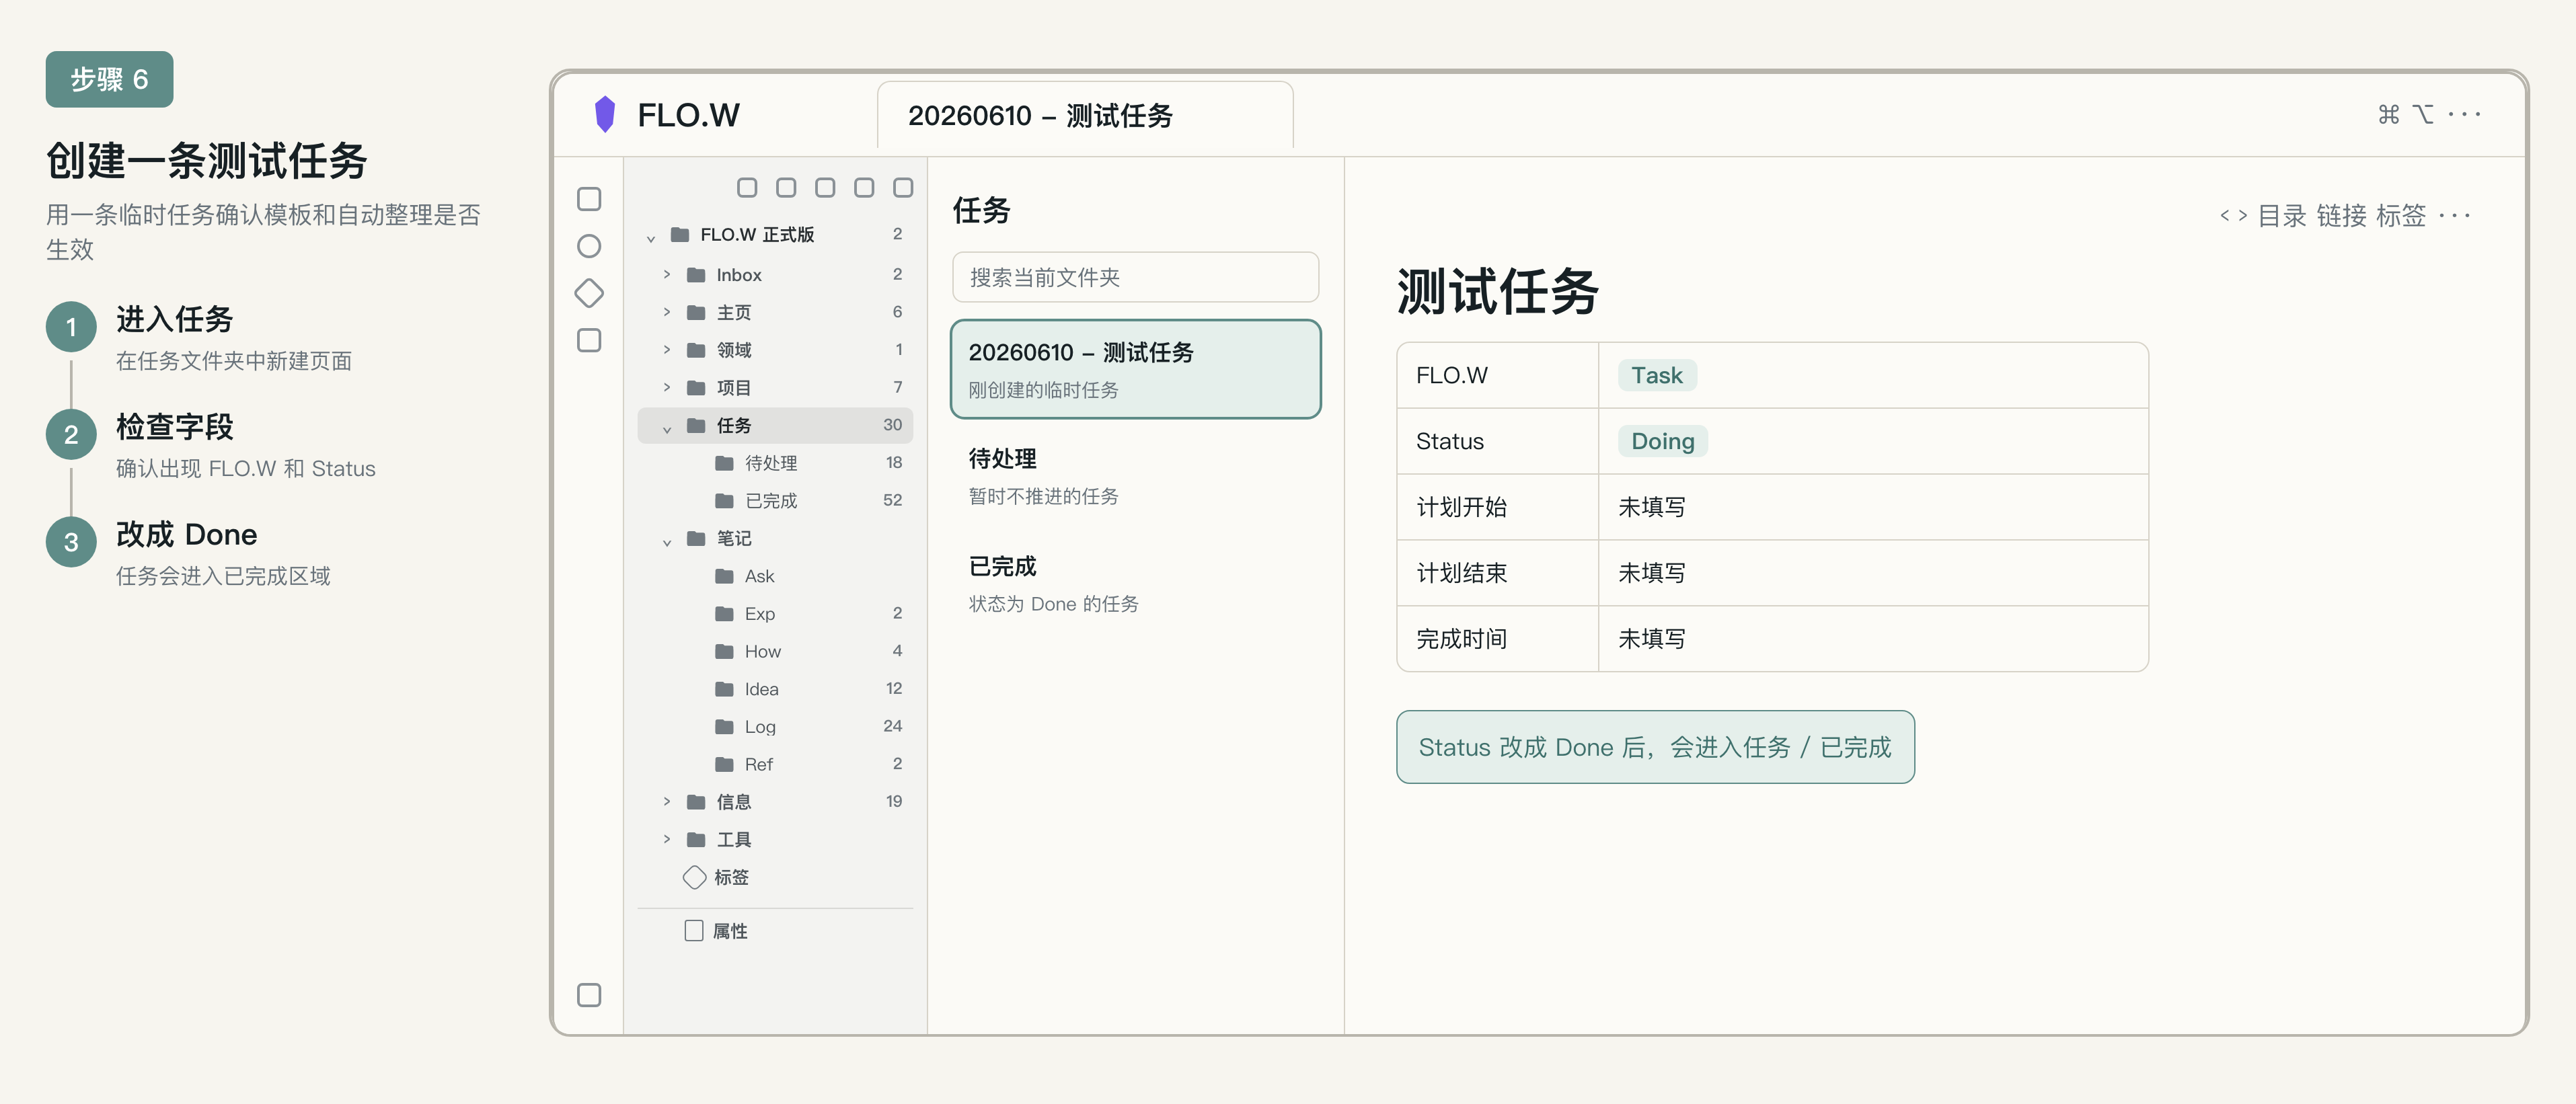The width and height of the screenshot is (2576, 1104).
Task: Click the Task tag in the FLO.W row
Action: point(1657,375)
